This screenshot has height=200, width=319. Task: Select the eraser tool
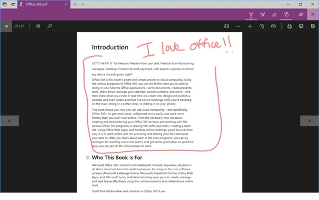274,14
